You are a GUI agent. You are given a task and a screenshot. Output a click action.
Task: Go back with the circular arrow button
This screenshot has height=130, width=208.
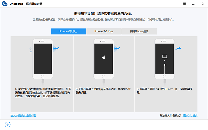8,125
